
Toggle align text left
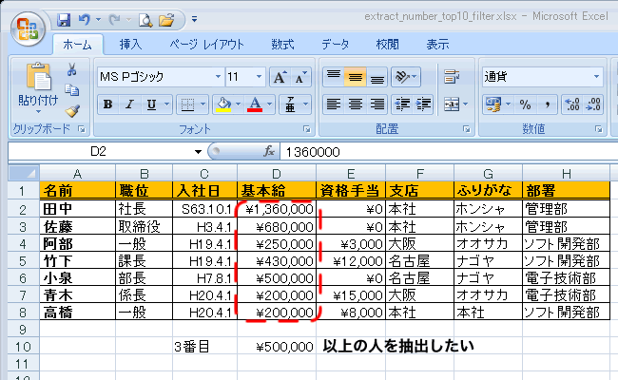pyautogui.click(x=334, y=104)
